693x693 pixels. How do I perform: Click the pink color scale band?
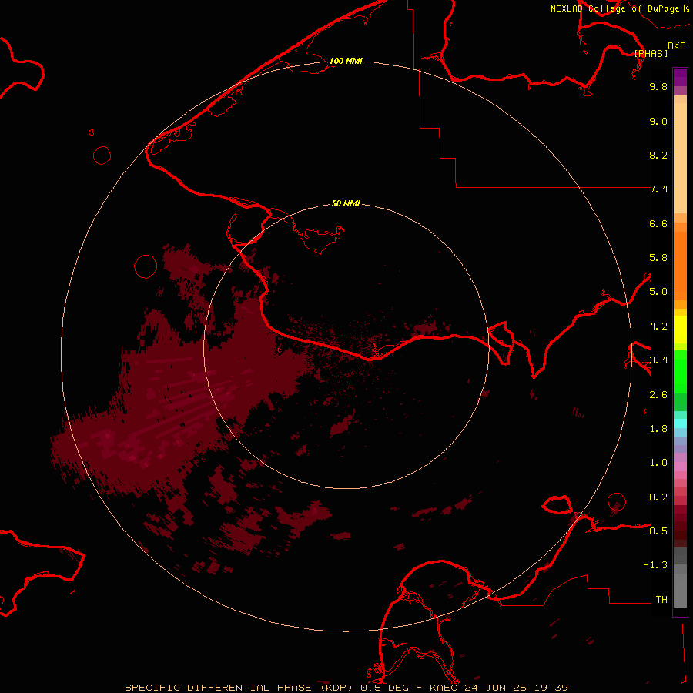tap(680, 467)
